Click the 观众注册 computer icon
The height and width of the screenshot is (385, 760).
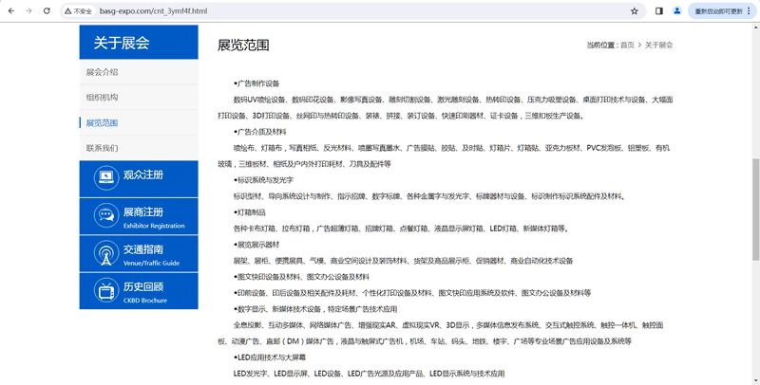click(104, 176)
